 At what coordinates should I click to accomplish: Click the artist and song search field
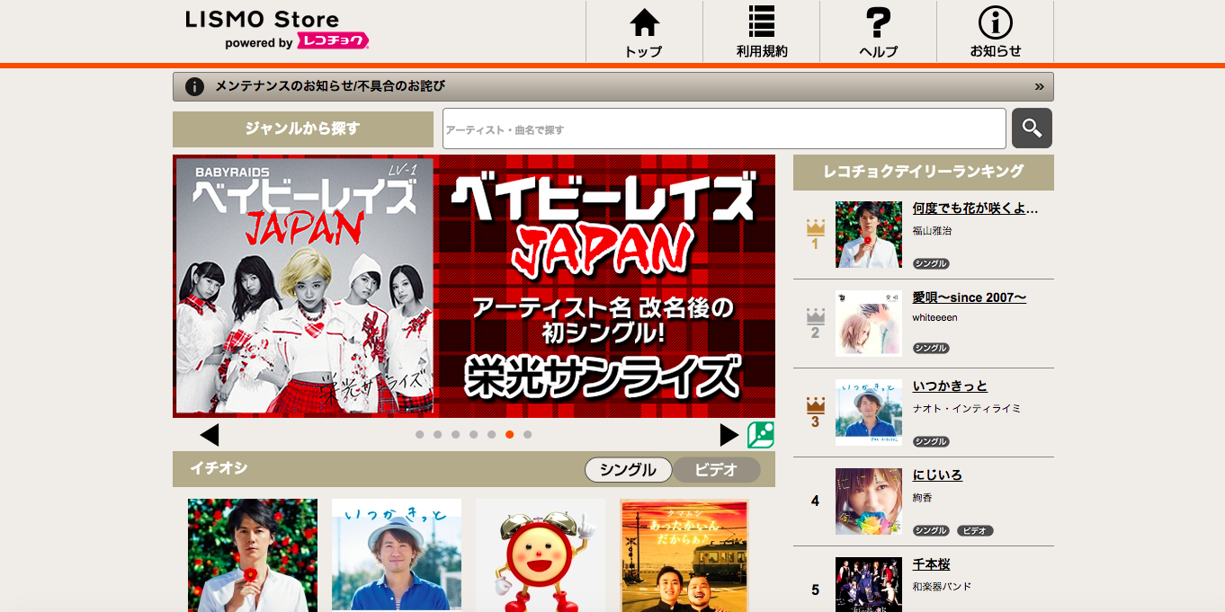[724, 129]
